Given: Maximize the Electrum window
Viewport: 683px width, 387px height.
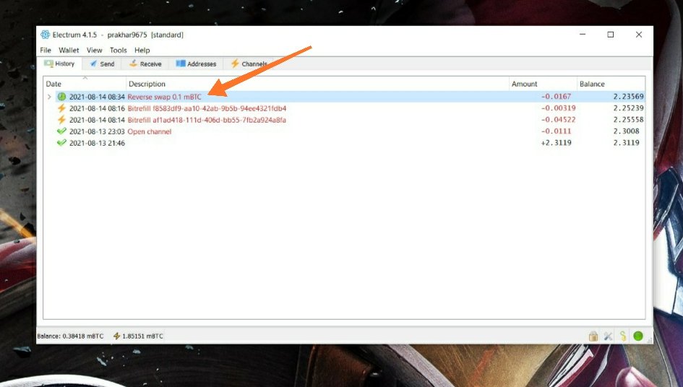Looking at the screenshot, I should 610,35.
